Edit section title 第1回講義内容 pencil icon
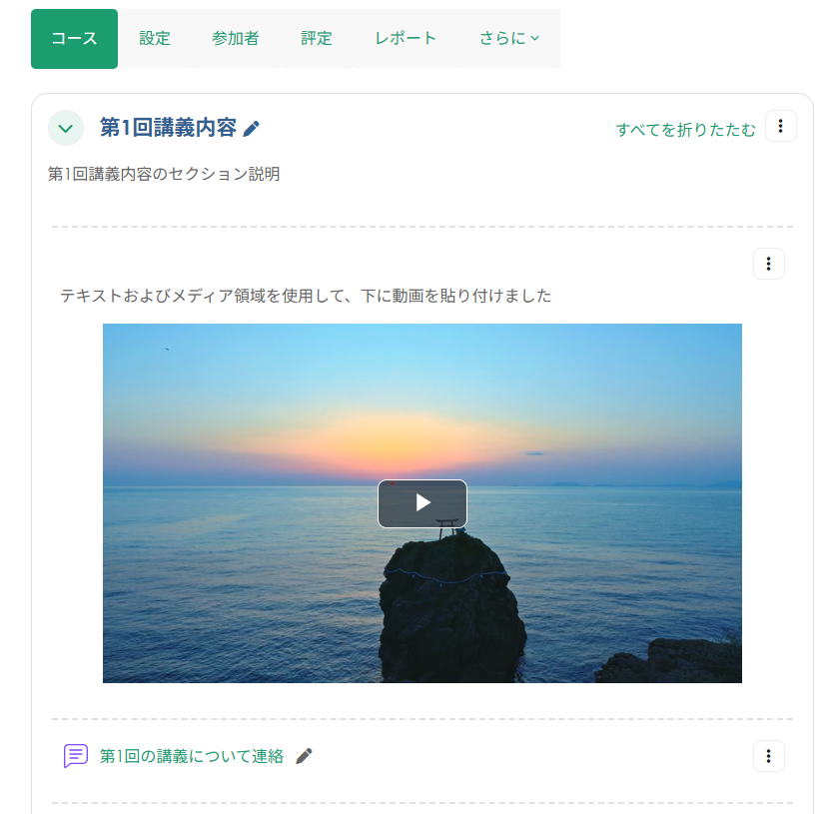The width and height of the screenshot is (829, 814). coord(251,129)
